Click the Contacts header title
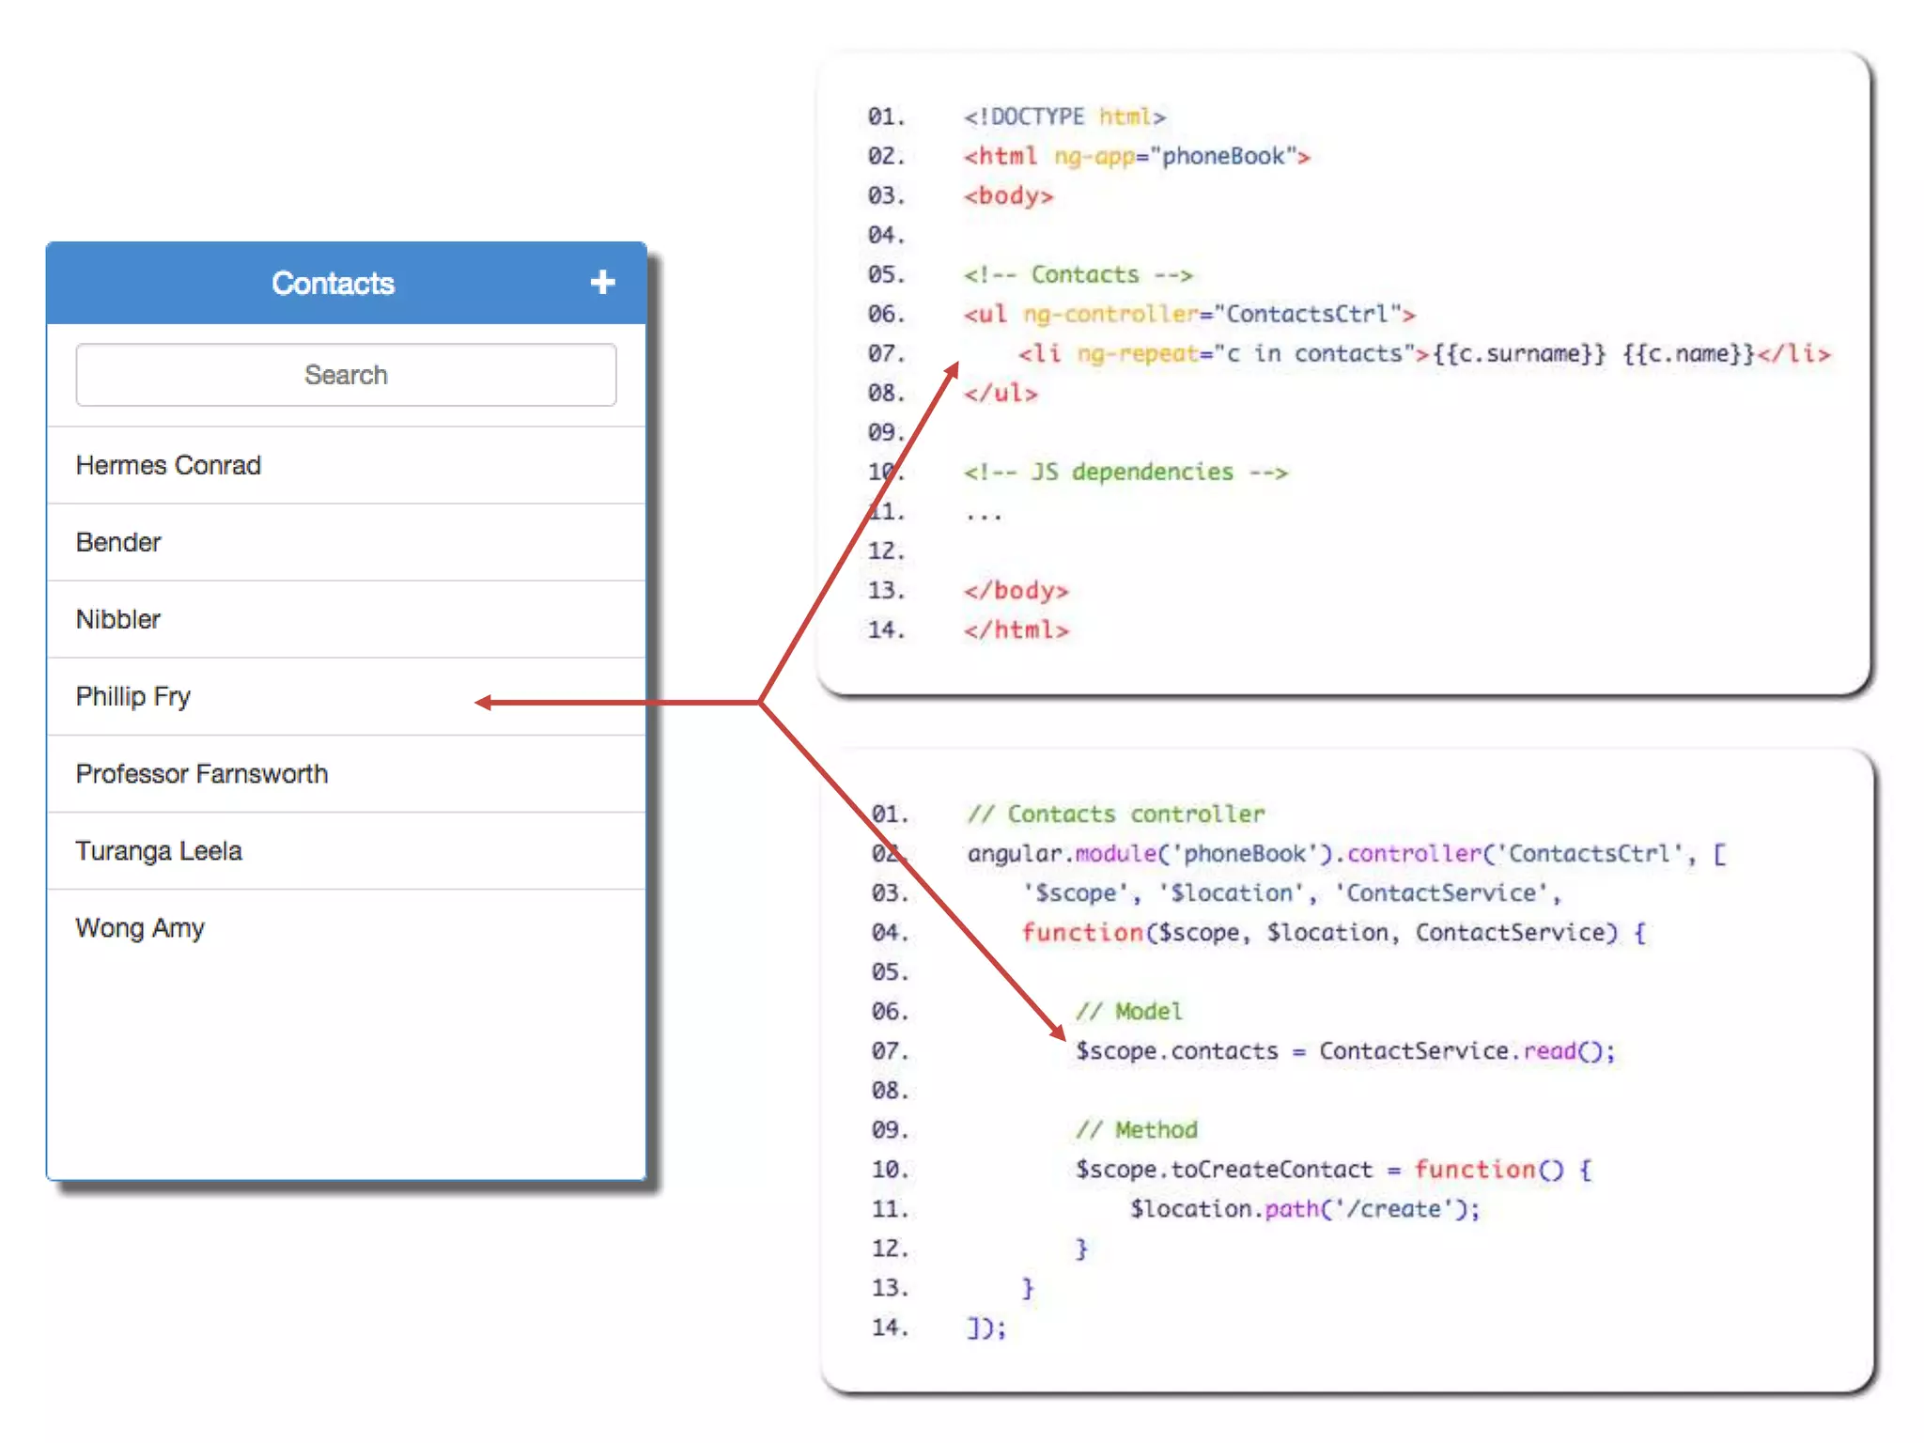 (333, 283)
